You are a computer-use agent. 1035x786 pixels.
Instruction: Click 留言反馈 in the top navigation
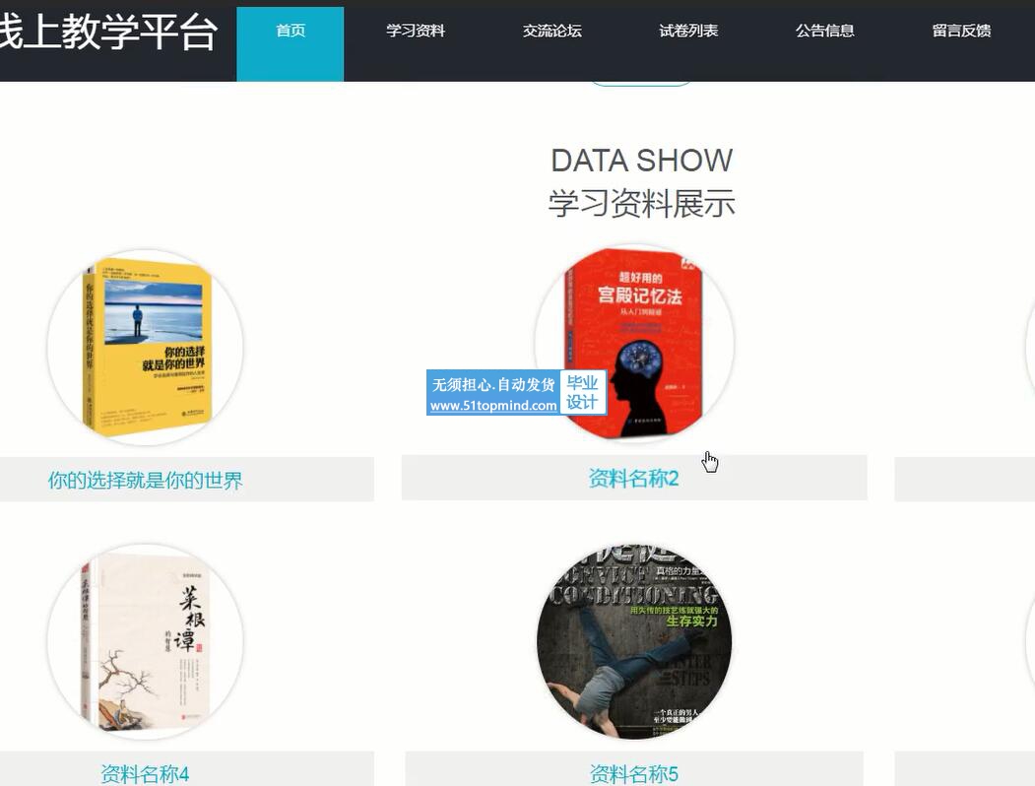tap(962, 31)
